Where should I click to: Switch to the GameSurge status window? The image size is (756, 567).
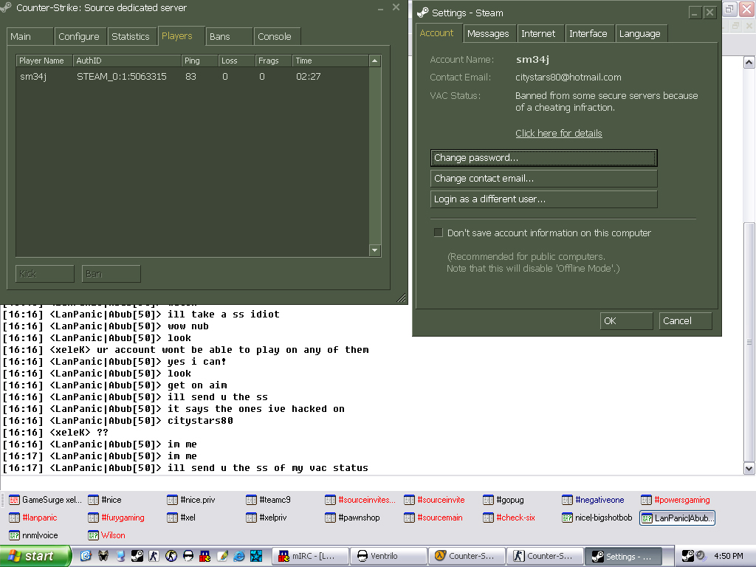pyautogui.click(x=45, y=500)
